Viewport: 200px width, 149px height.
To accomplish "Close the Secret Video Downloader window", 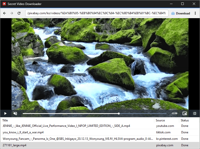I will coord(194,4).
